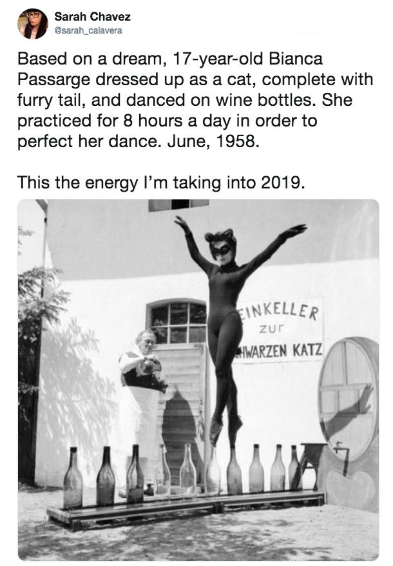
Task: Open the @sarah_calavera handle link
Action: pyautogui.click(x=88, y=30)
